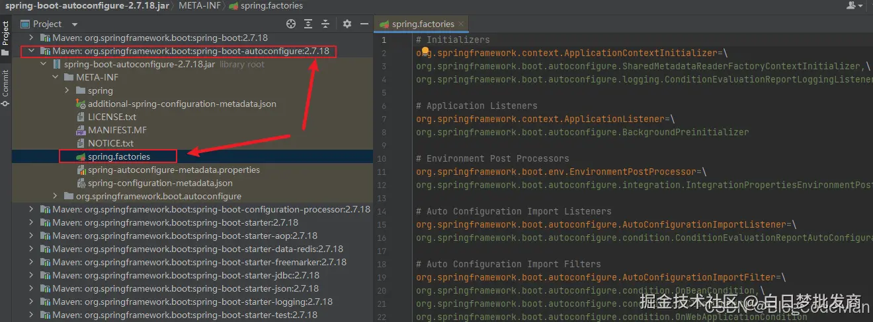
Task: Click line number 14 in gutter
Action: tap(382, 211)
